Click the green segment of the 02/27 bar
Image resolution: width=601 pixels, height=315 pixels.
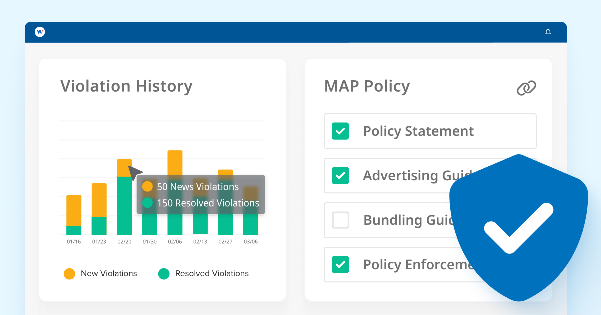pos(225,225)
